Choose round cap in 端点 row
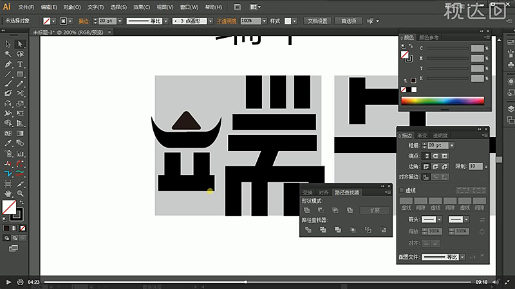 point(436,156)
